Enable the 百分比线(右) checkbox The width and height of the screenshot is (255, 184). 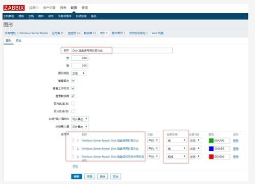(73, 111)
